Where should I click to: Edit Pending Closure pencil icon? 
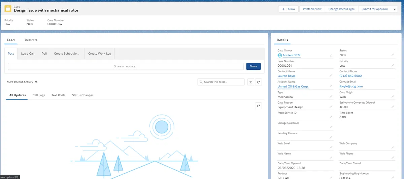point(331,137)
